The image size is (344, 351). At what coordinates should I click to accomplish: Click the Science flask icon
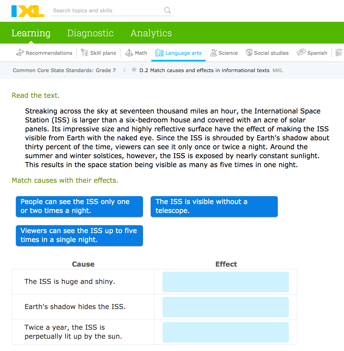pos(213,53)
